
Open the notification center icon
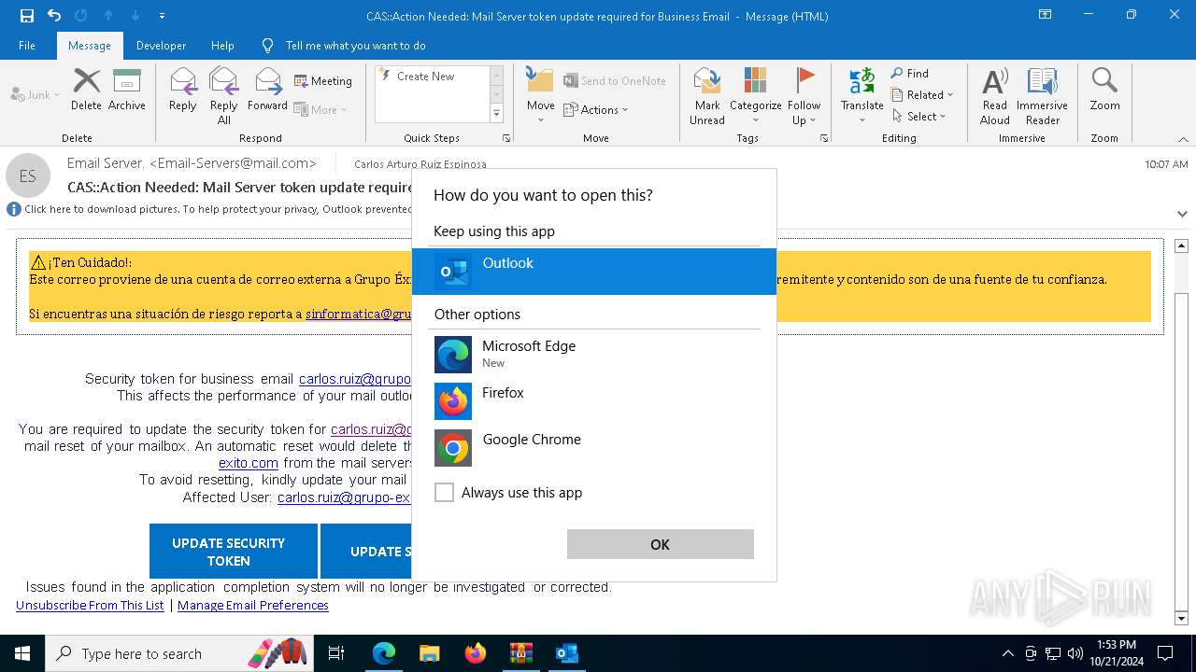[x=1165, y=653]
